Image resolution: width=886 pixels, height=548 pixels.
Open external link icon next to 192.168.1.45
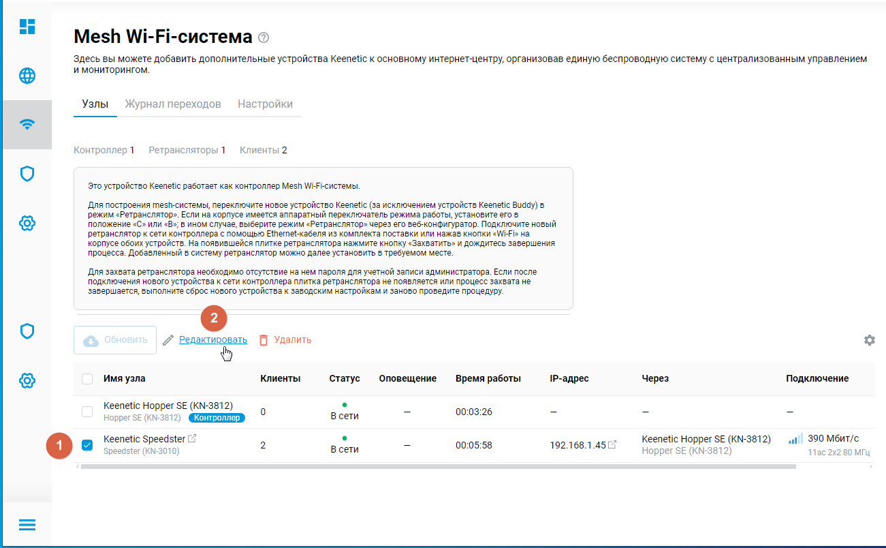tap(612, 444)
